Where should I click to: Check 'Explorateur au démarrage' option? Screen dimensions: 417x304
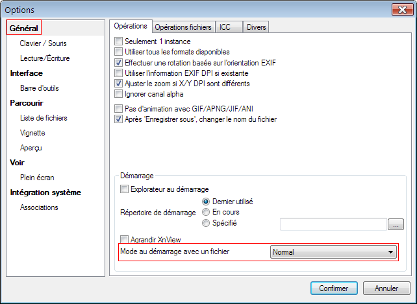click(125, 190)
